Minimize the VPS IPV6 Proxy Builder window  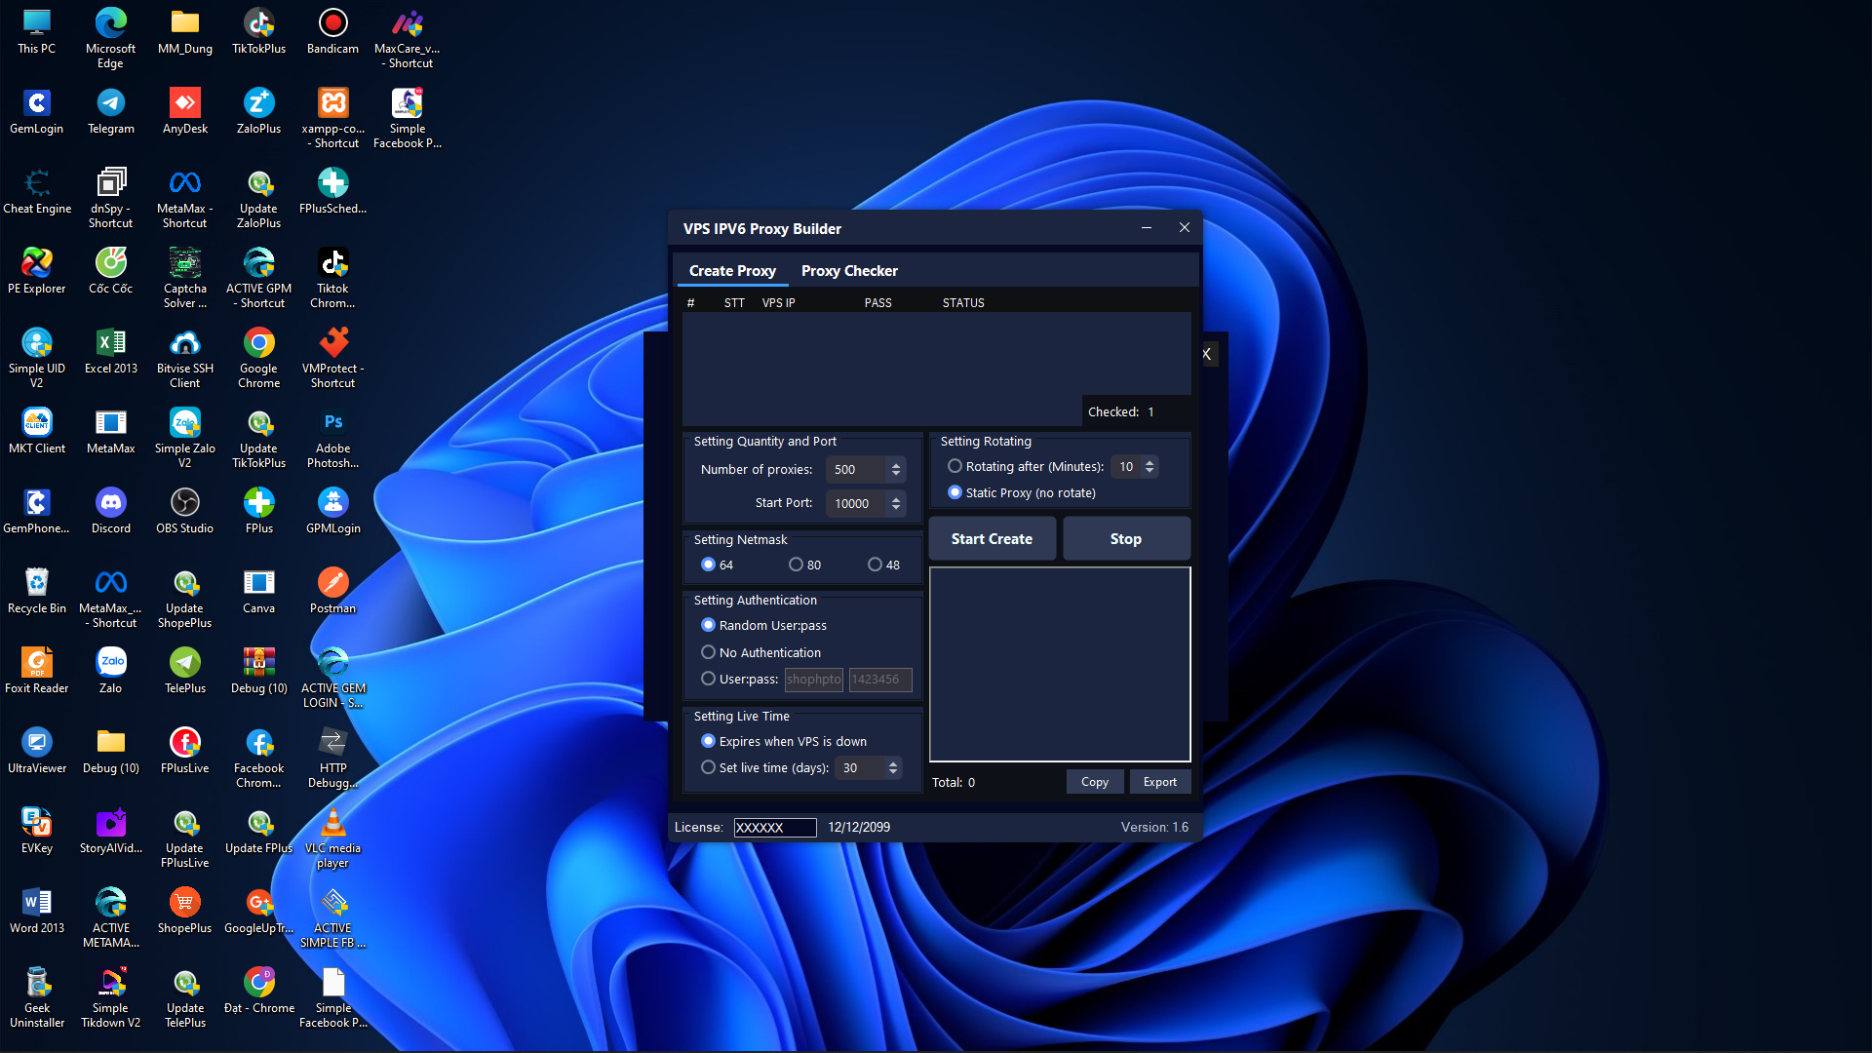1147,228
